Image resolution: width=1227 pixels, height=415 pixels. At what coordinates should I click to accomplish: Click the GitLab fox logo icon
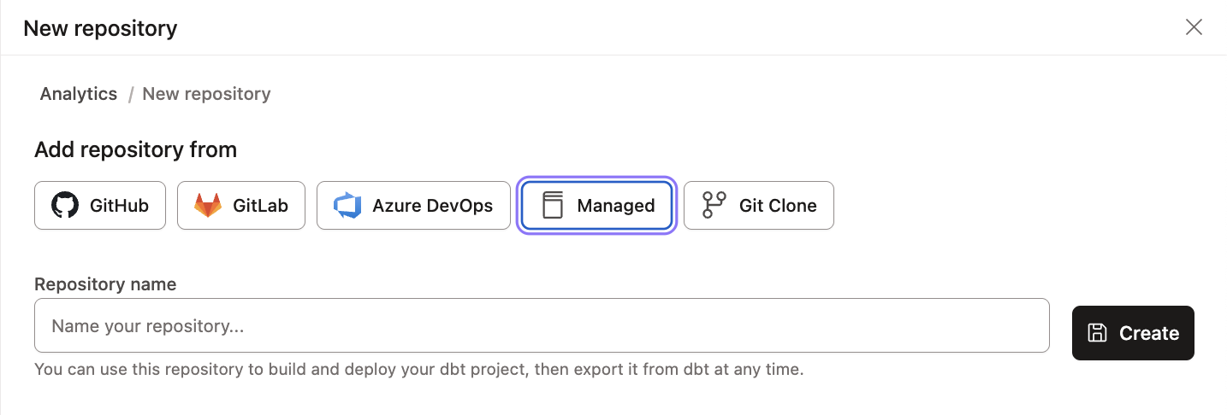[x=207, y=206]
